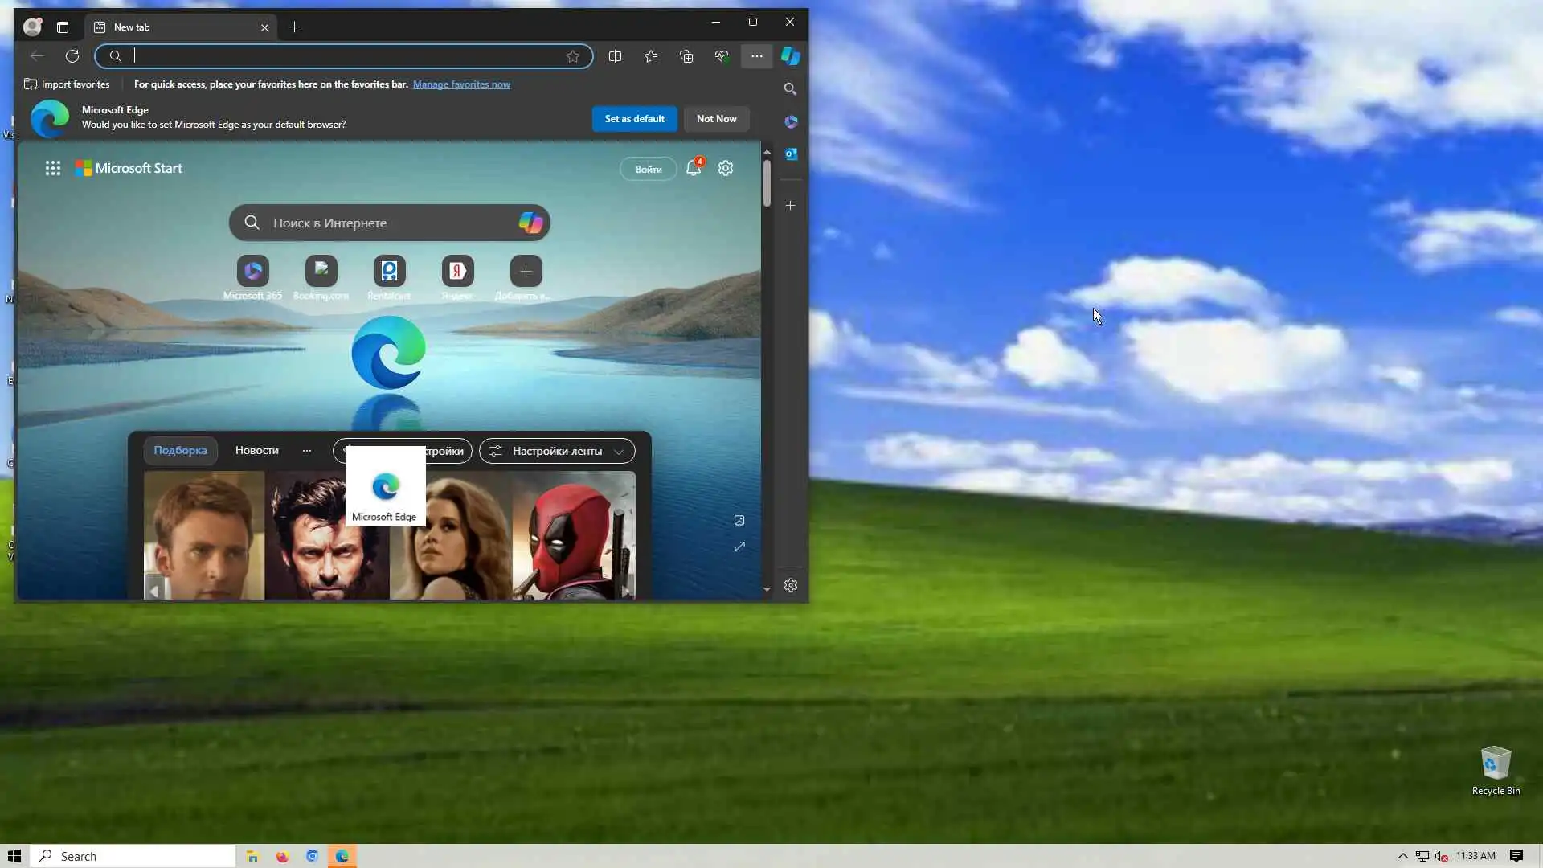
Task: Expand the feed to full page view
Action: 739,547
